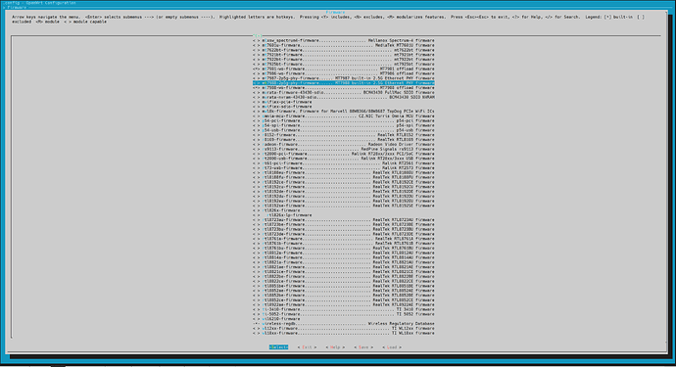The width and height of the screenshot is (676, 367).
Task: Click the Load button at the bottom
Action: click(392, 347)
